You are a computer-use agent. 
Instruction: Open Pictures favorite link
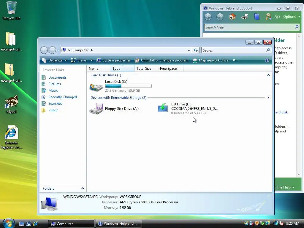55,84
